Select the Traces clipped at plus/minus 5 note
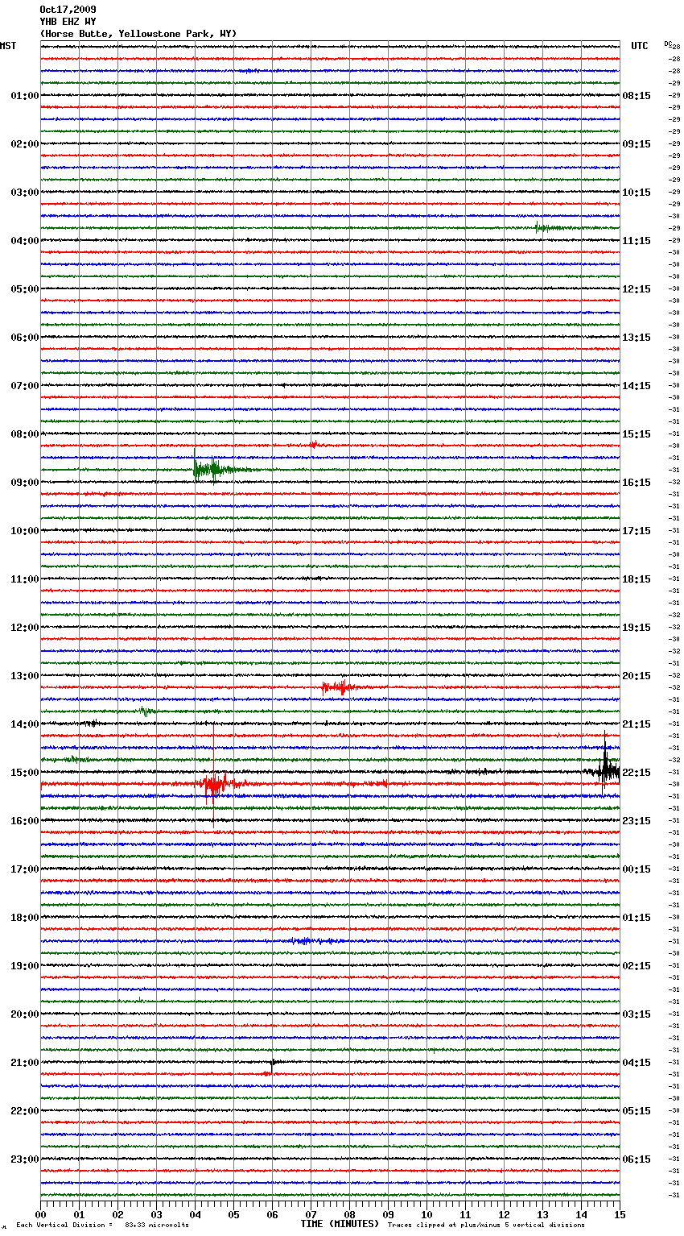This screenshot has width=684, height=1236. [x=486, y=1225]
